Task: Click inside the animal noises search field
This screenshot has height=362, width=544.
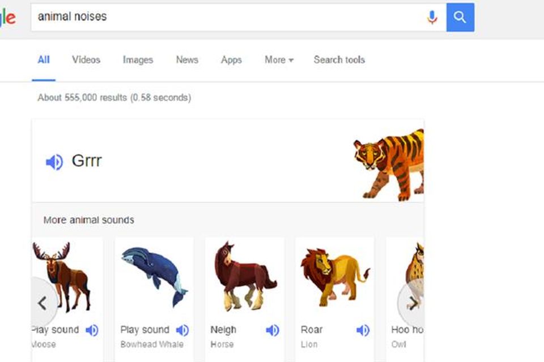Action: tap(170, 16)
